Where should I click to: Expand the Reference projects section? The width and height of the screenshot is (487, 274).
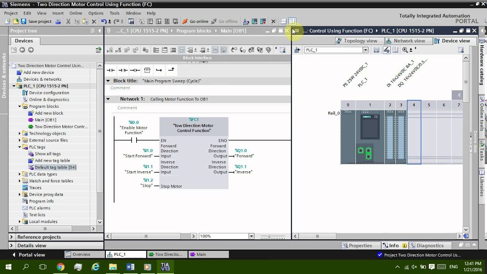click(x=11, y=237)
